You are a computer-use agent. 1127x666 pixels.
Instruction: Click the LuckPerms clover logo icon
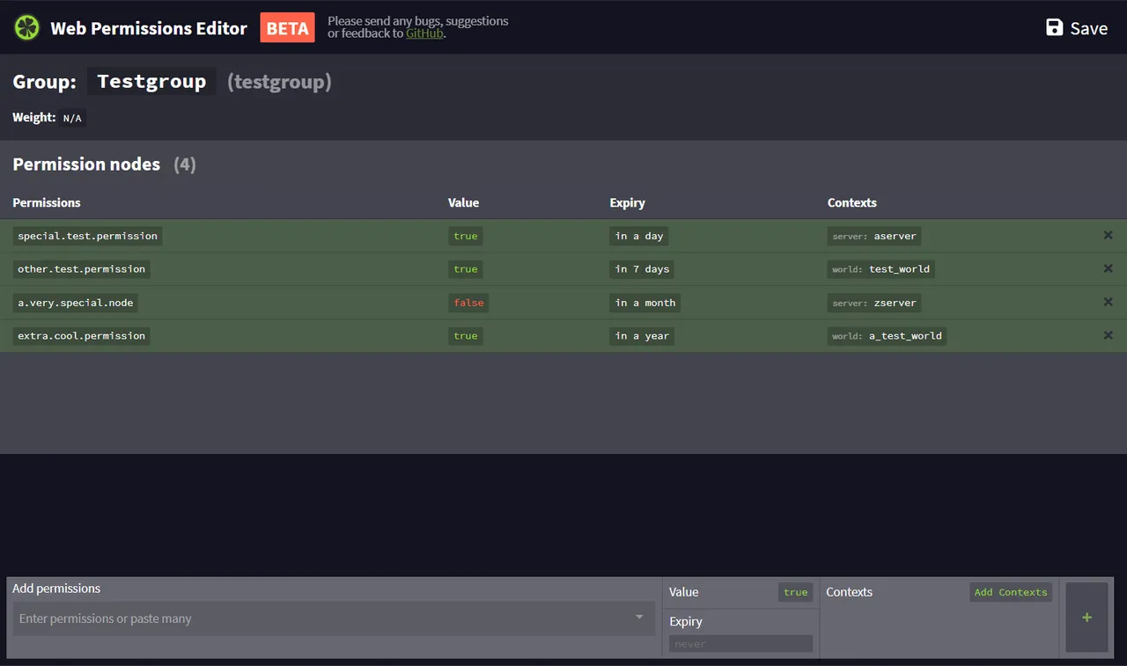[27, 27]
